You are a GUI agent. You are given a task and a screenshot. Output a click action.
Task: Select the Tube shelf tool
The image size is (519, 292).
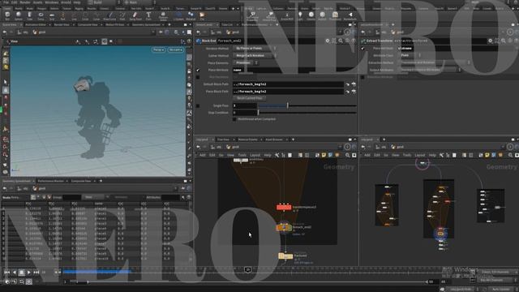29,15
